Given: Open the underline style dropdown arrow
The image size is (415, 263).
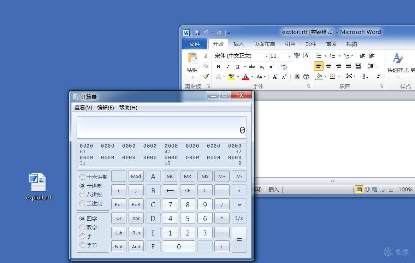Looking at the screenshot, I should pos(245,67).
